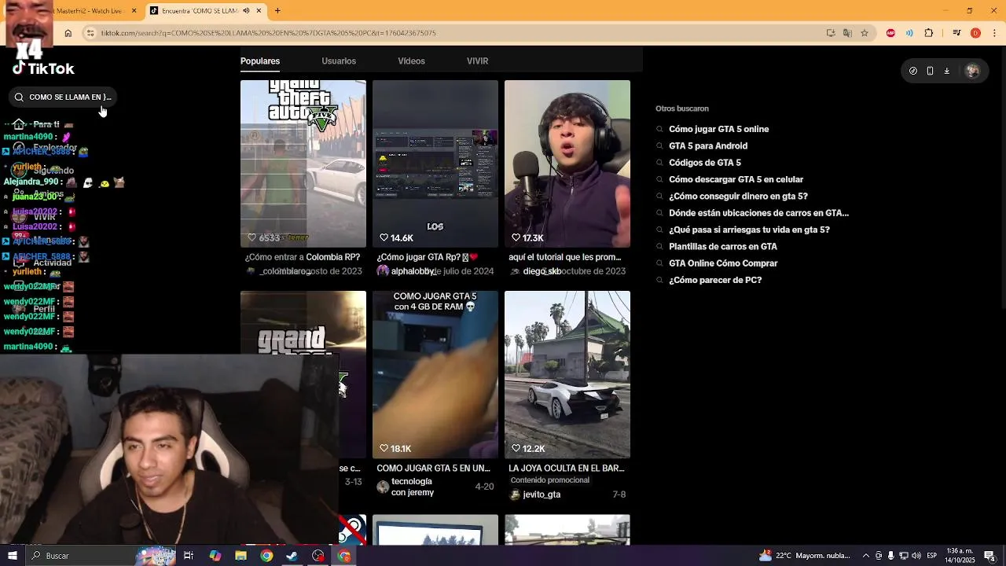This screenshot has width=1006, height=566.
Task: Close the Encuentra COMO SE LLAMA tab
Action: coord(259,11)
